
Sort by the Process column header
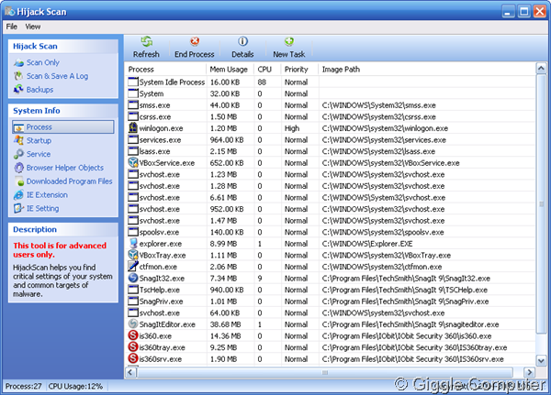coord(166,70)
